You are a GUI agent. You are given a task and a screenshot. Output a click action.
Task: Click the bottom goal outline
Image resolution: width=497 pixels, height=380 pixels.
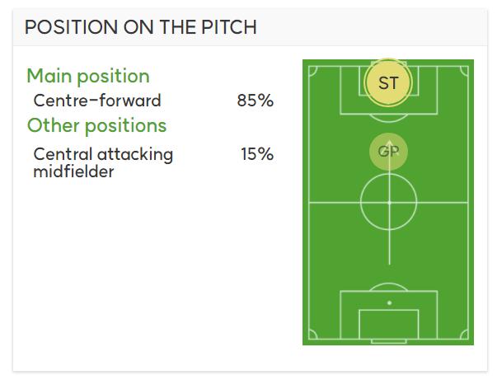pyautogui.click(x=388, y=341)
